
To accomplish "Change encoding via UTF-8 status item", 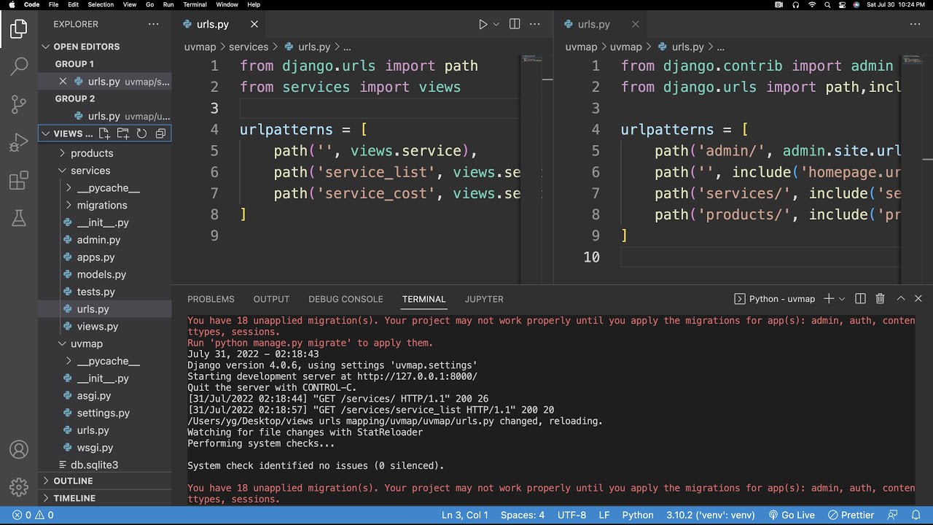I will (x=572, y=515).
